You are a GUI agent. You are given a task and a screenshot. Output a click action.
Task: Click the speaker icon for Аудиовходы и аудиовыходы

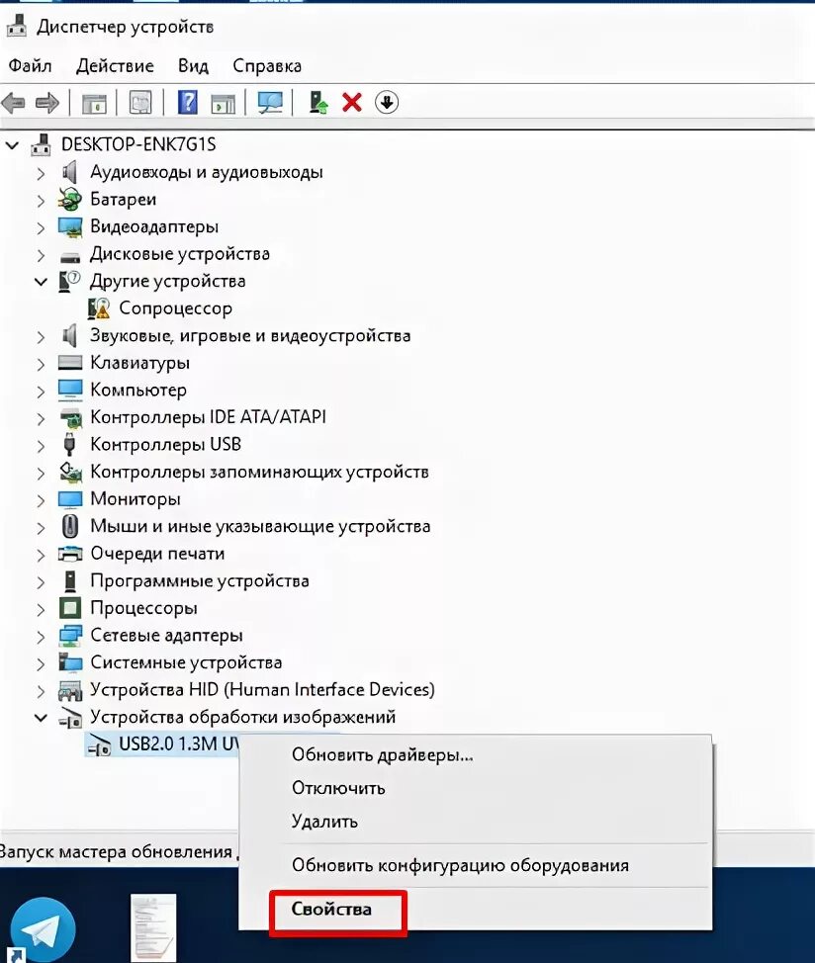pyautogui.click(x=70, y=172)
